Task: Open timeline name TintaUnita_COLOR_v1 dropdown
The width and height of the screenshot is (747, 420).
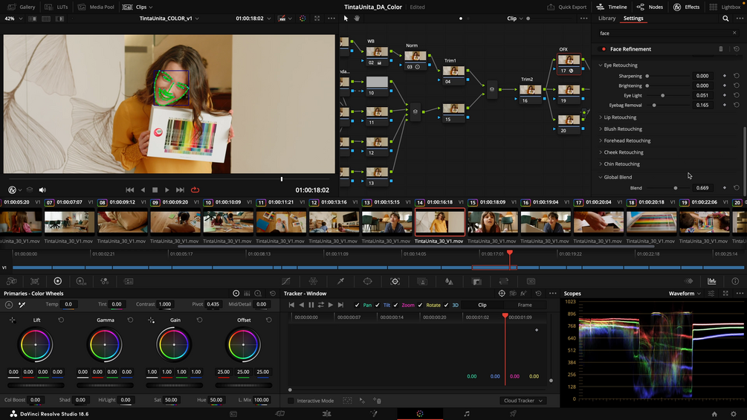Action: [x=169, y=19]
